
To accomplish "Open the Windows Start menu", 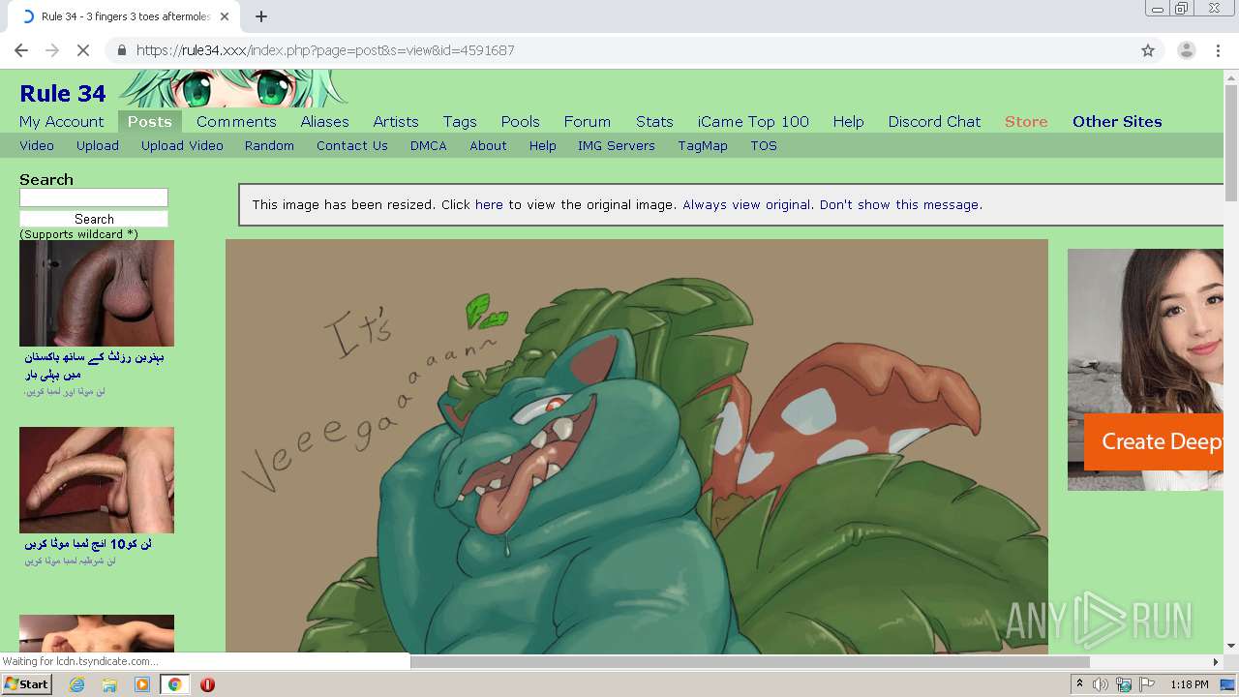I will coord(26,684).
